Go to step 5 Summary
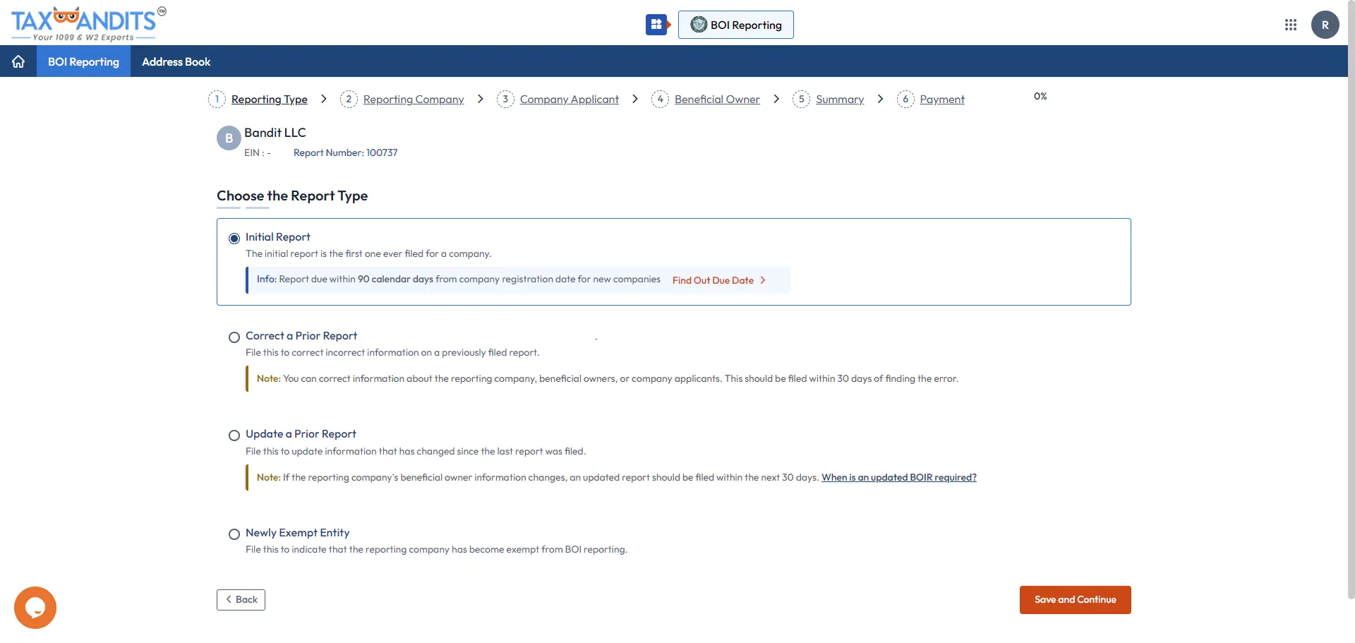Viewport: 1355px width, 643px height. (840, 99)
